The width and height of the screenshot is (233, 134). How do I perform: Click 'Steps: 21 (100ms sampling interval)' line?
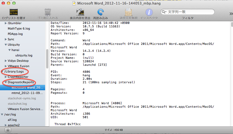click(93, 82)
